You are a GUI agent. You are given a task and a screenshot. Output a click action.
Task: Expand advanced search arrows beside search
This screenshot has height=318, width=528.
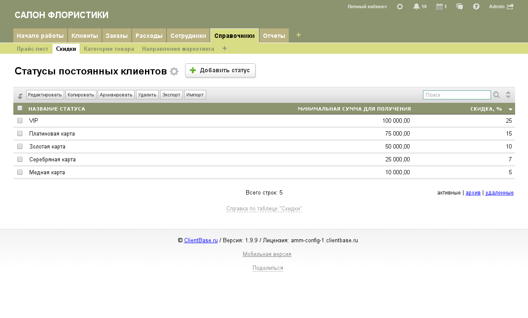508,95
